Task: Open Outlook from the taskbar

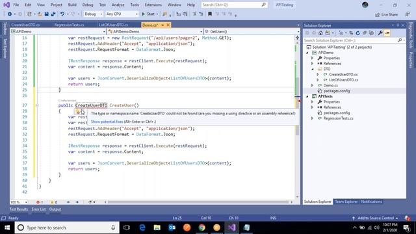Action: pos(172,227)
